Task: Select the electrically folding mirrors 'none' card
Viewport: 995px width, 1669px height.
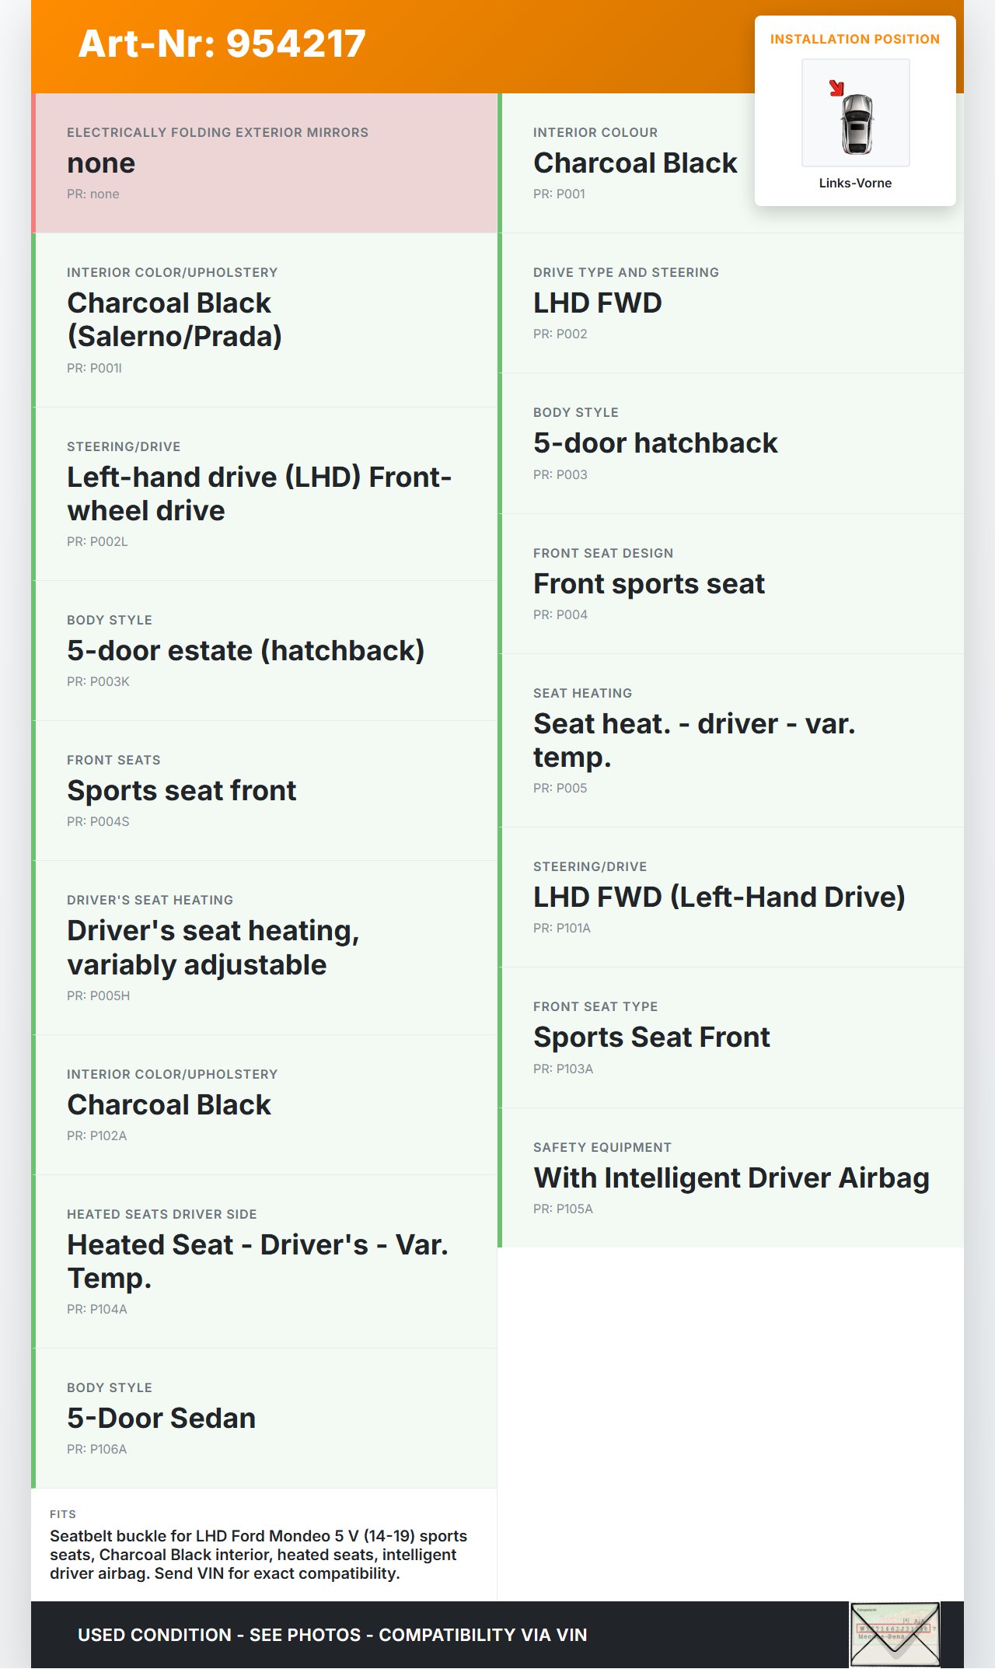Action: (x=264, y=163)
